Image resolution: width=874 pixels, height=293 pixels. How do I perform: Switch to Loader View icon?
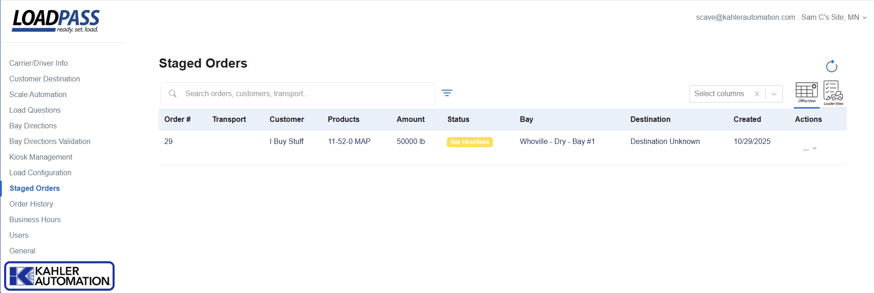click(833, 93)
